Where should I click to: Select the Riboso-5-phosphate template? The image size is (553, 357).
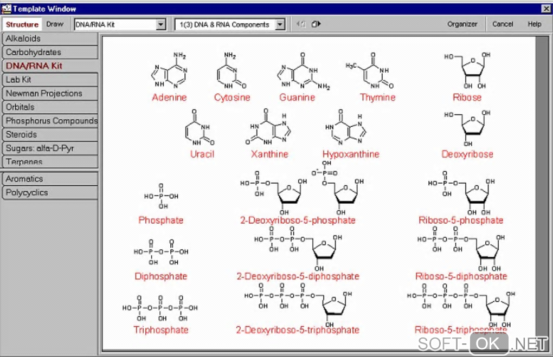tap(461, 198)
